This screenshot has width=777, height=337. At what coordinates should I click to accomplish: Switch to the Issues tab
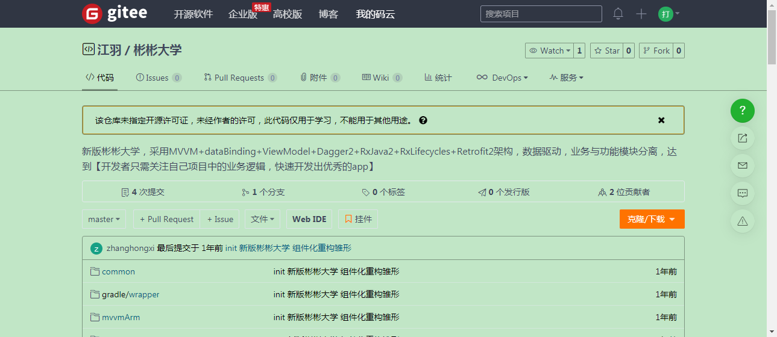159,78
